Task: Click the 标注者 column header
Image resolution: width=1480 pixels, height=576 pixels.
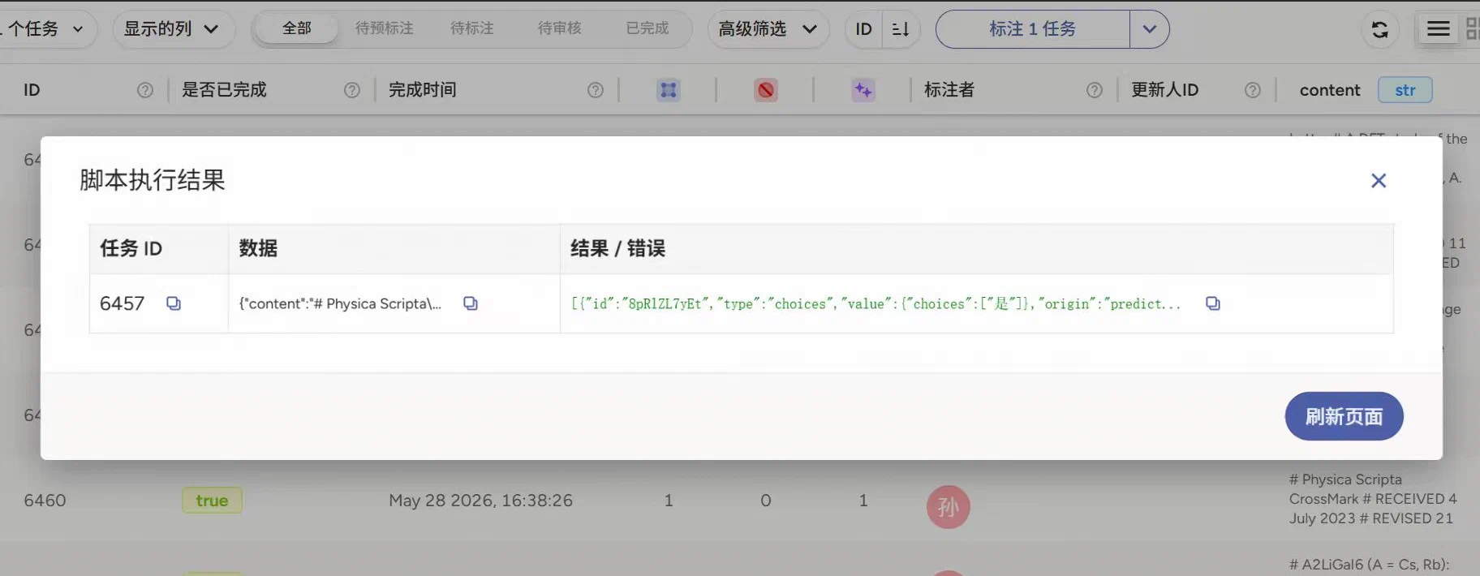Action: (949, 90)
